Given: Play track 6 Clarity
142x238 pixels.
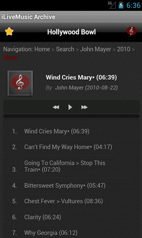Looking at the screenshot, I should [x=72, y=217].
